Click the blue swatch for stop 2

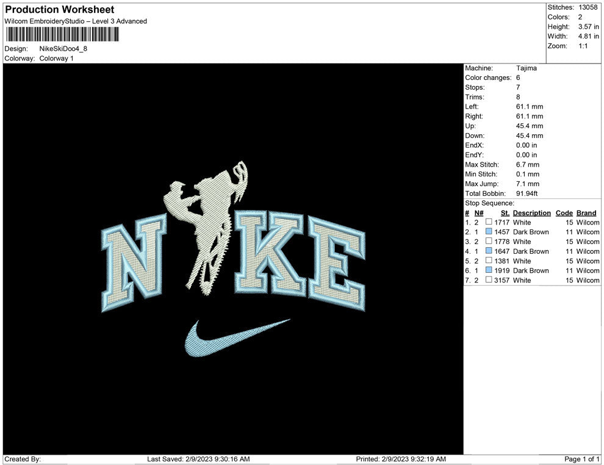click(489, 231)
